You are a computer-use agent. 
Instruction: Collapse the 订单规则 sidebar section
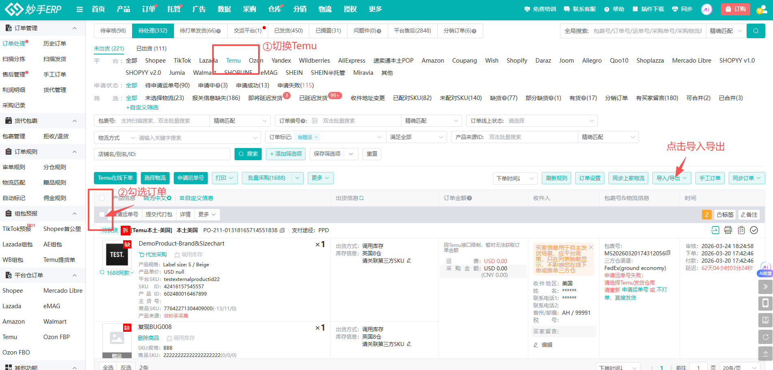(x=75, y=152)
